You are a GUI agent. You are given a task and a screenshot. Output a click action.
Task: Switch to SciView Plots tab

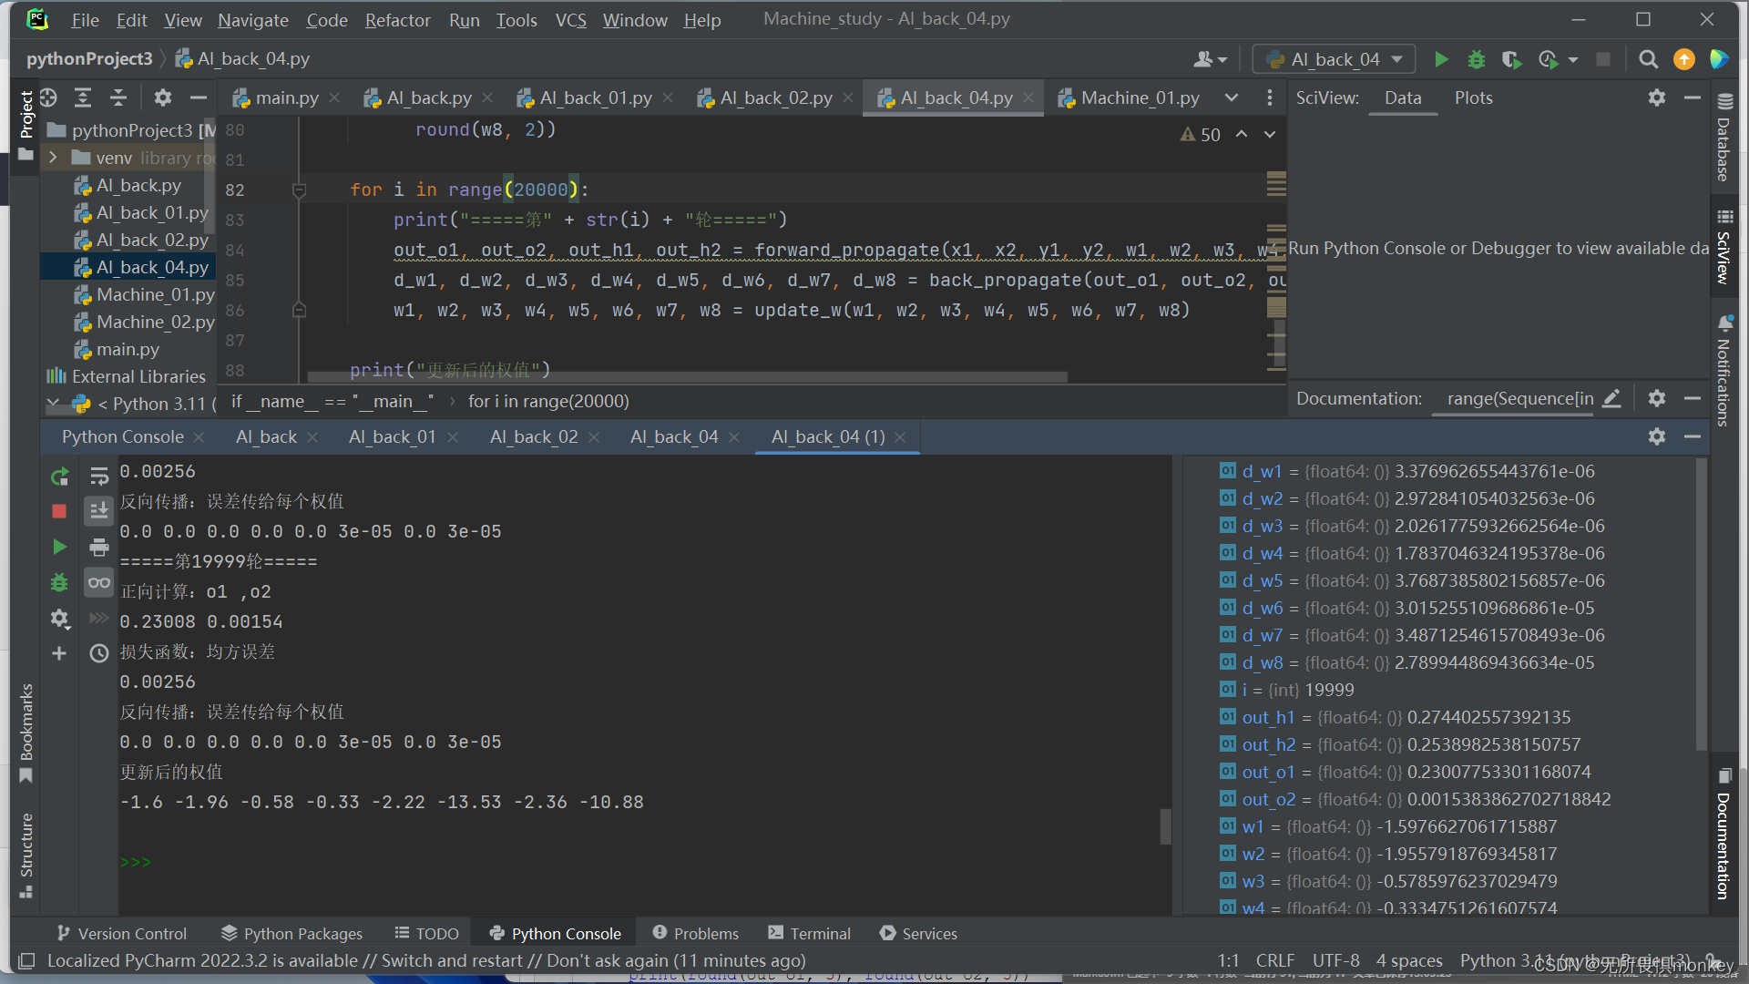[x=1473, y=97]
